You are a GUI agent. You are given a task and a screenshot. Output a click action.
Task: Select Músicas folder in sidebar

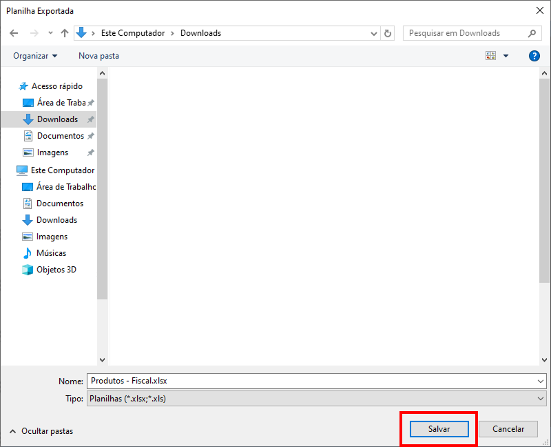coord(51,253)
